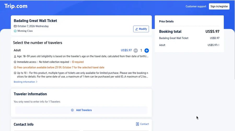Click the pencil icon on Modify button
235x131 pixels.
pos(137,29)
